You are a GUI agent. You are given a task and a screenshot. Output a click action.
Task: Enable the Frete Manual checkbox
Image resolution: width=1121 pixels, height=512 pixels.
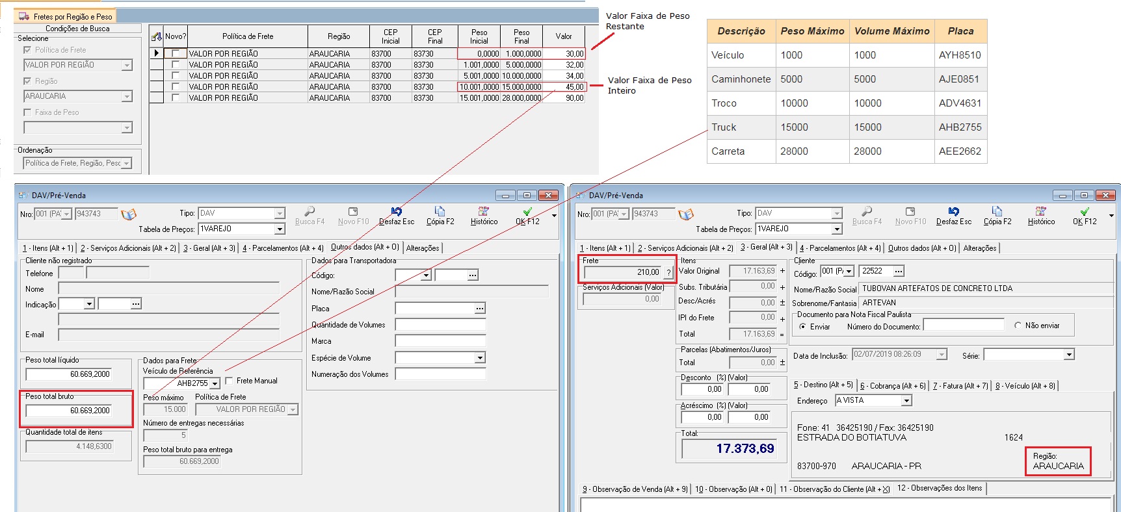(x=229, y=381)
